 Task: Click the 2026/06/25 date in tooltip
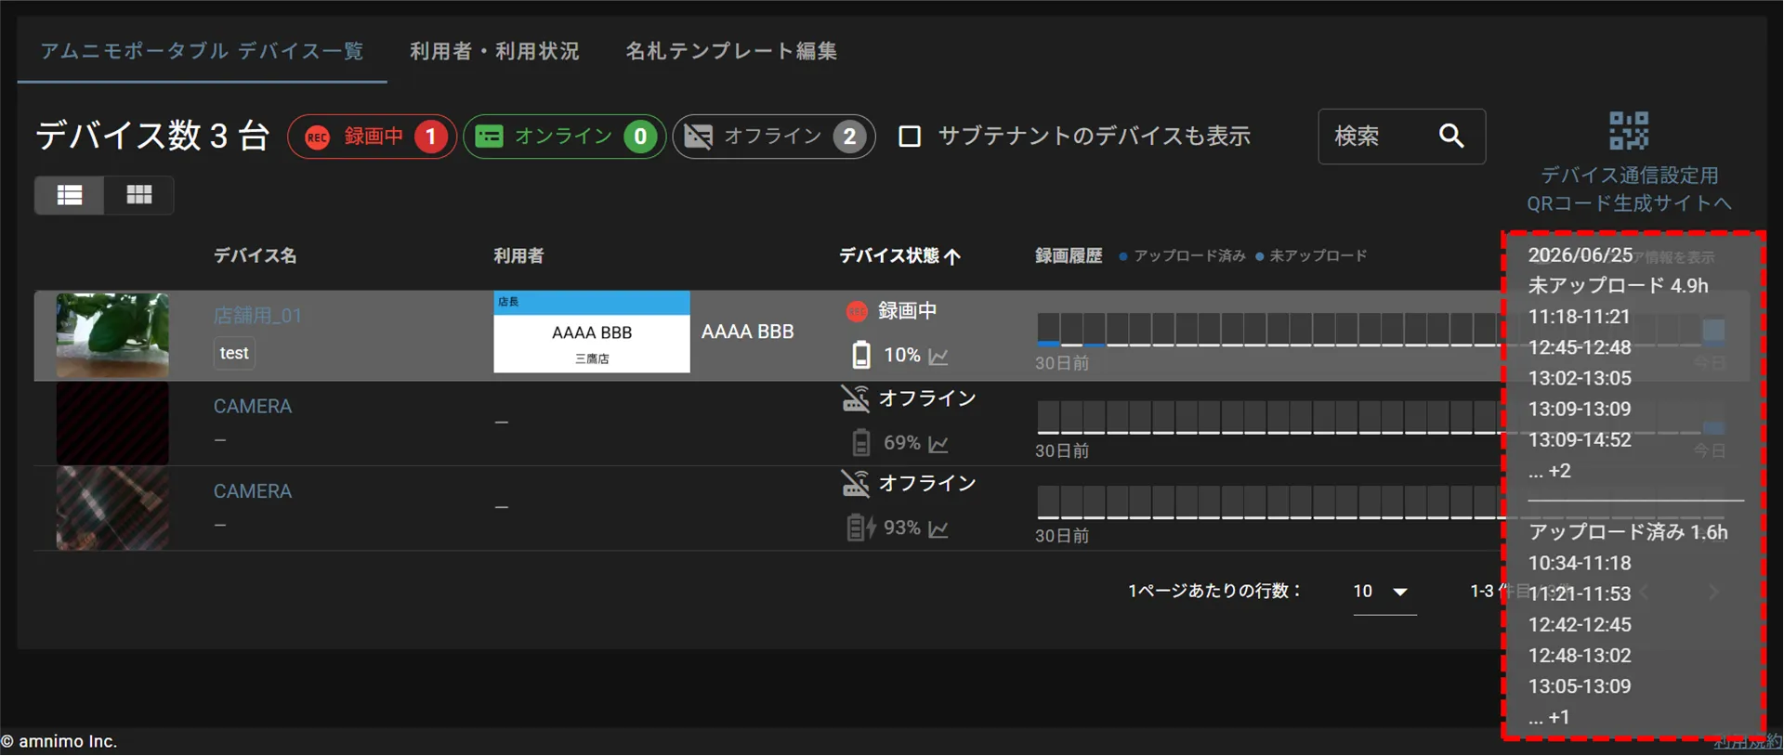pyautogui.click(x=1580, y=255)
